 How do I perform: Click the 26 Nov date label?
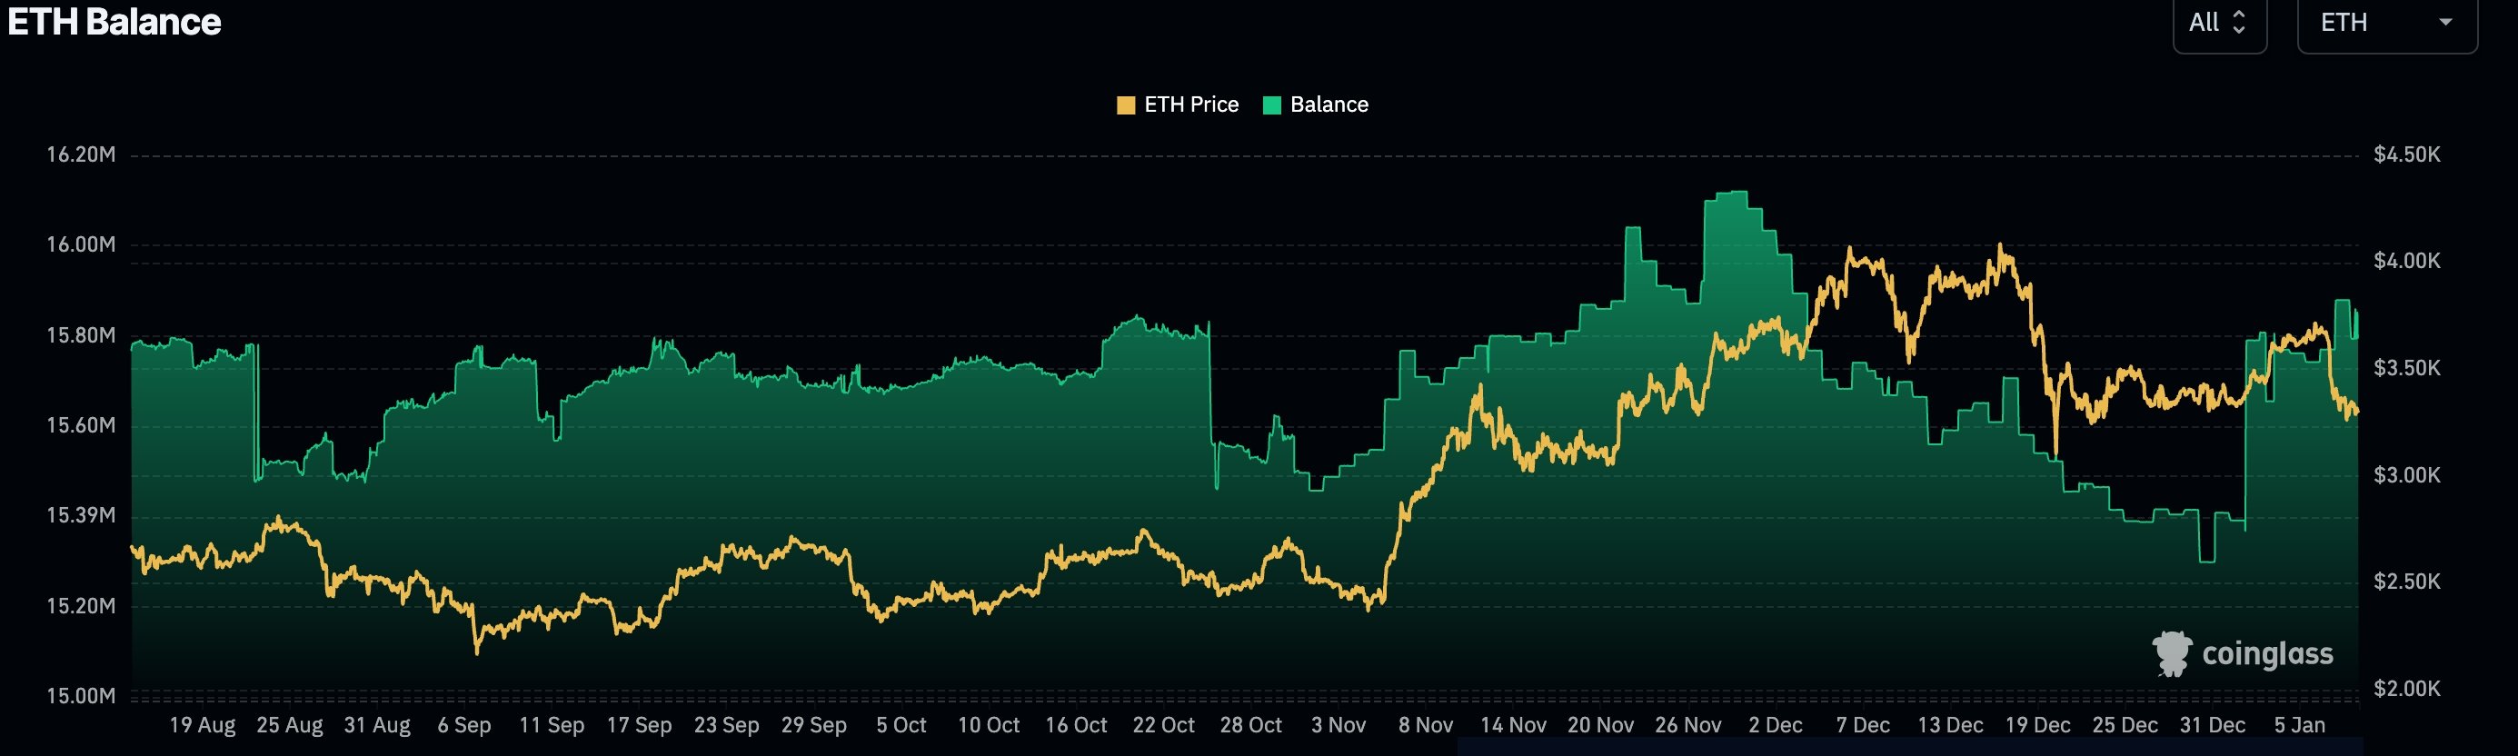coord(1688,726)
